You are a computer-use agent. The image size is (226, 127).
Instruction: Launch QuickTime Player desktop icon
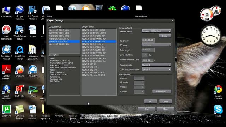[x=20, y=53]
